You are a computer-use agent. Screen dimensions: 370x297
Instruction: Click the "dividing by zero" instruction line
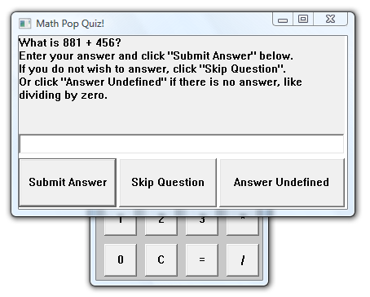click(63, 95)
